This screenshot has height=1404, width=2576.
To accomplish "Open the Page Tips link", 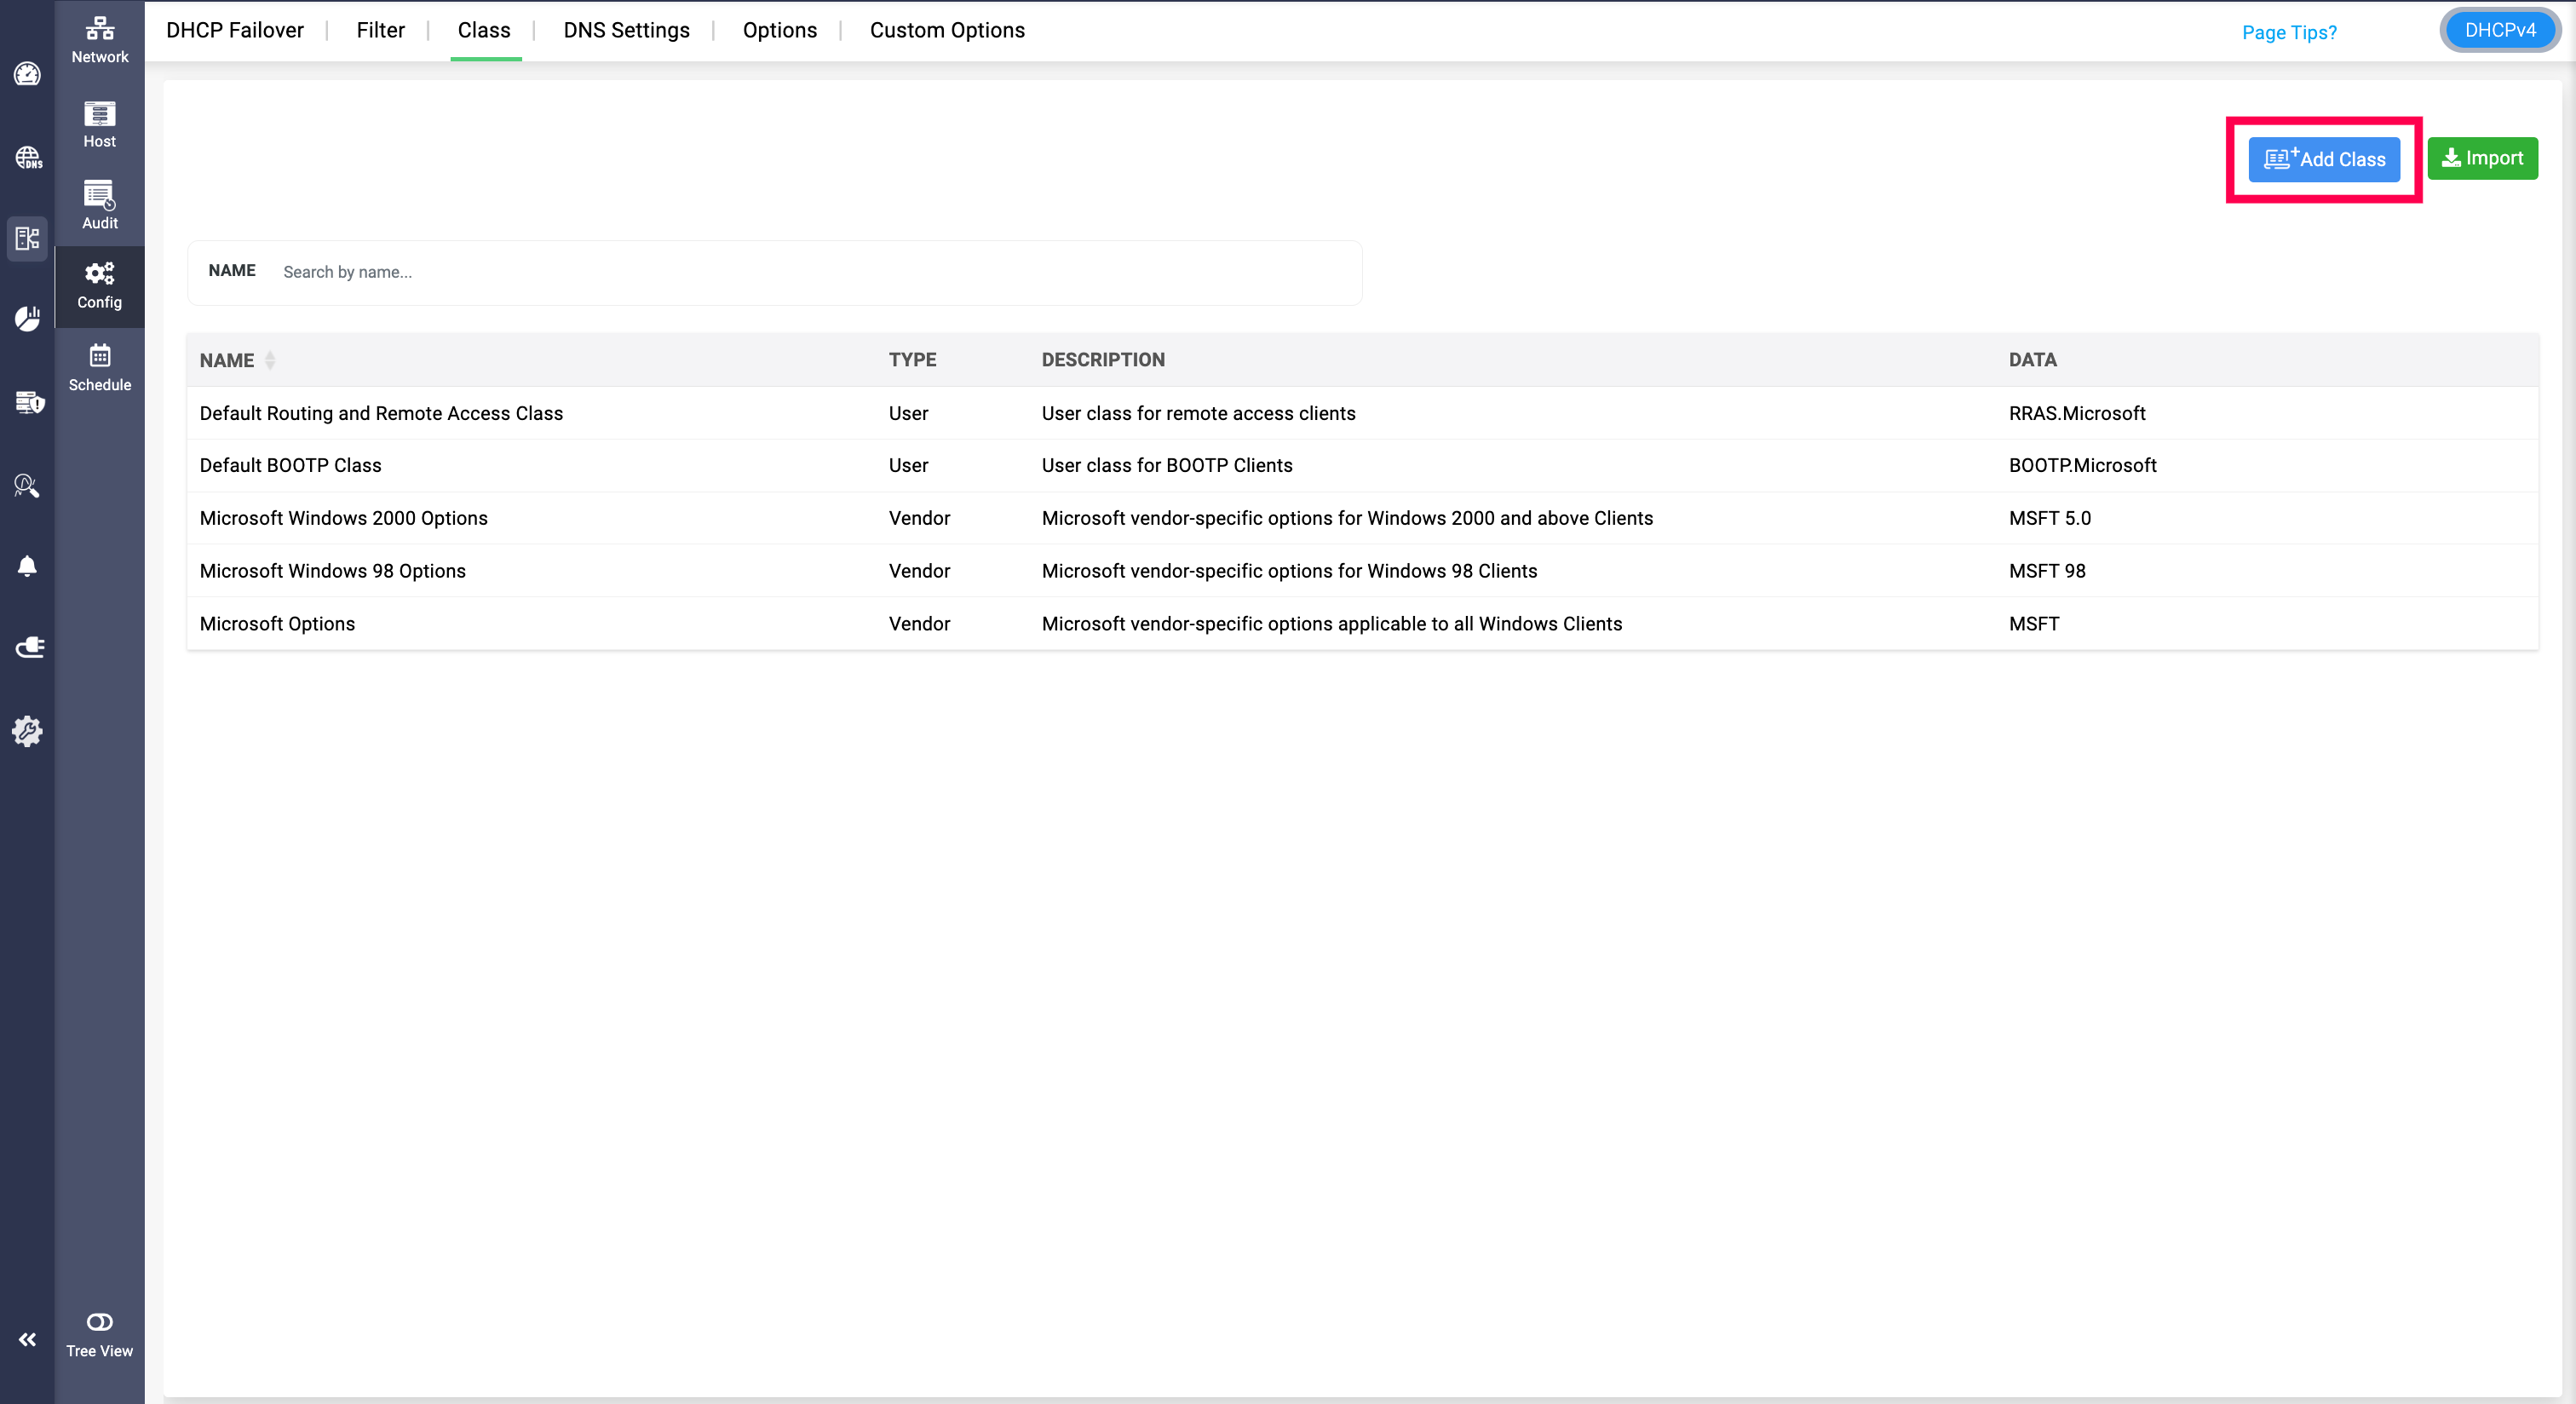I will (x=2288, y=32).
